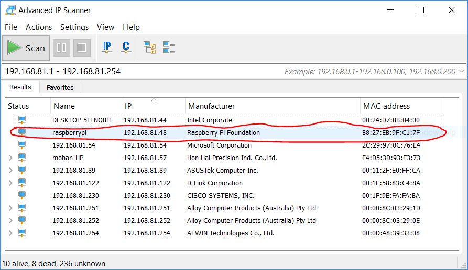Image resolution: width=468 pixels, height=270 pixels.
Task: Click the mohan-HP computer status icon
Action: click(x=22, y=157)
